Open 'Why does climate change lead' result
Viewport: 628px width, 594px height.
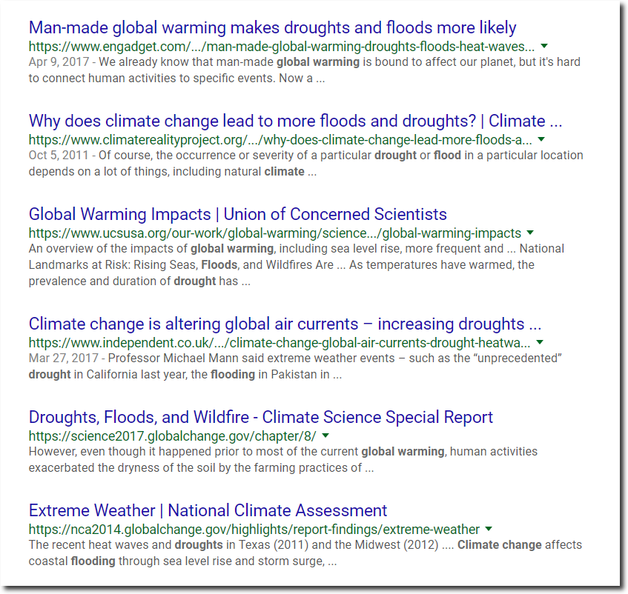[296, 121]
